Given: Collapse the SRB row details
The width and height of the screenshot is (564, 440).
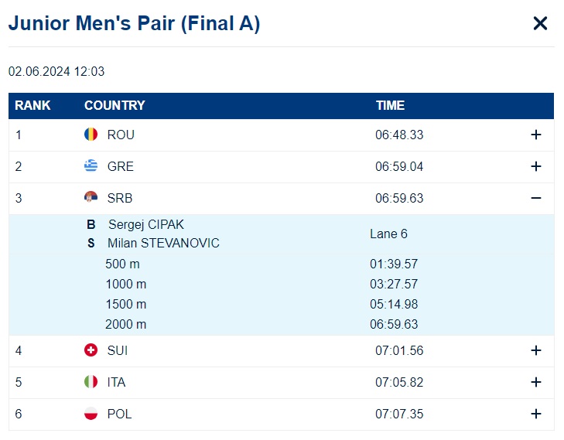Looking at the screenshot, I should click(535, 198).
